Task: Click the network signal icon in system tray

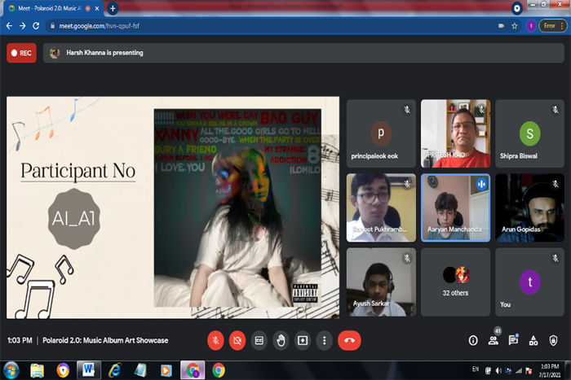Action: 519,370
